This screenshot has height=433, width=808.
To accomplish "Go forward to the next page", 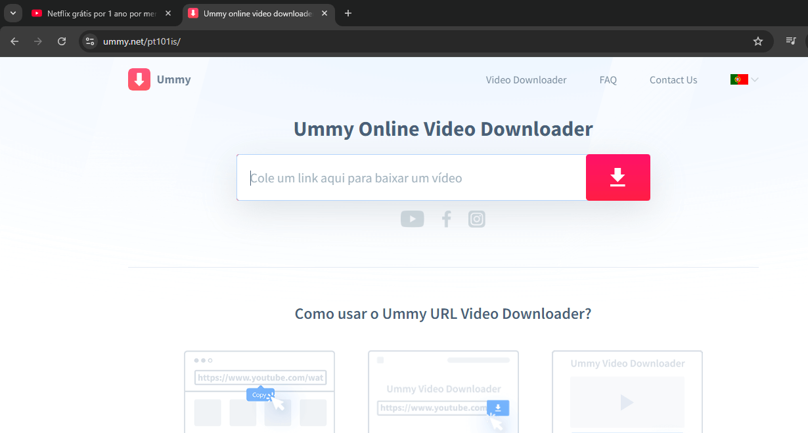I will click(38, 41).
